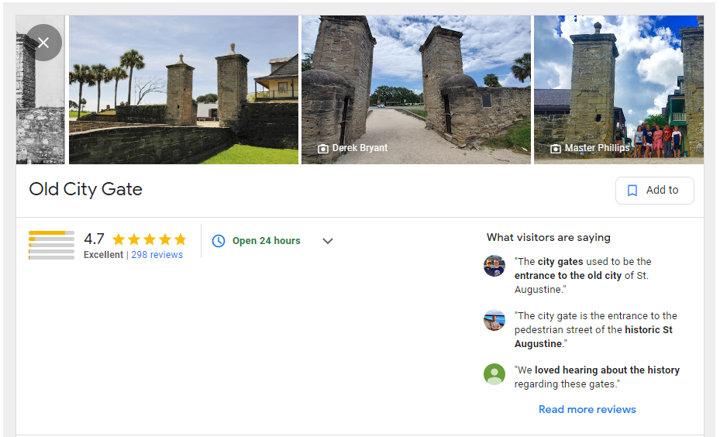Click the 'loved hearing about the history' review

(597, 377)
